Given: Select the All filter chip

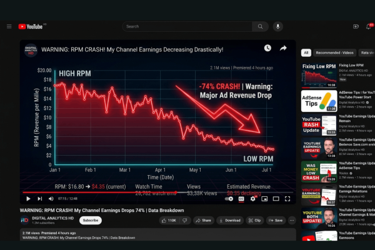Looking at the screenshot, I should click(x=306, y=52).
